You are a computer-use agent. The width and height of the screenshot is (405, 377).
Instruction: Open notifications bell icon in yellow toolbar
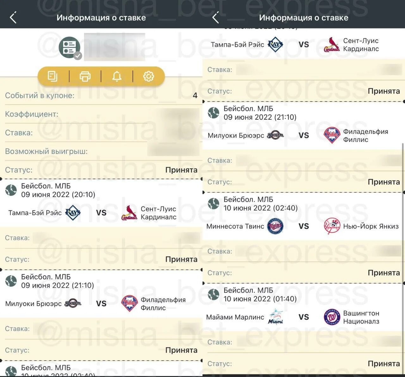pos(117,76)
